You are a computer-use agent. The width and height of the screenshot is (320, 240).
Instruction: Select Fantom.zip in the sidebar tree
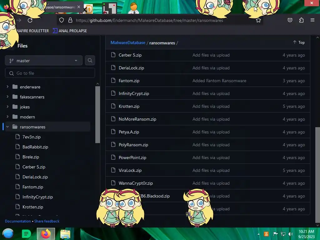point(32,187)
